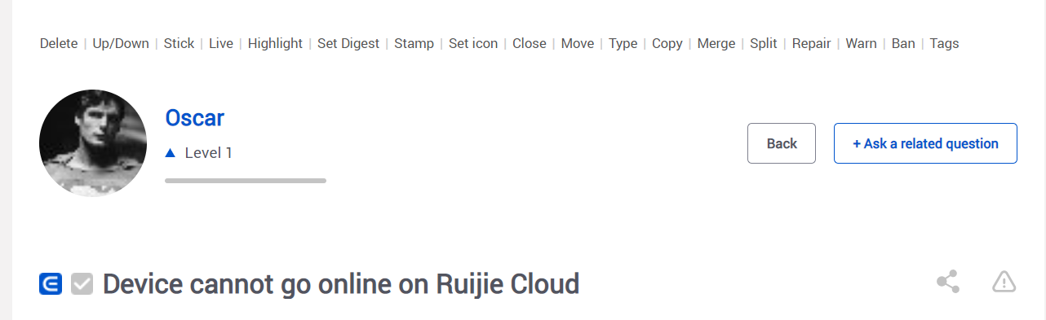1046x320 pixels.
Task: Click Ask a related question button
Action: point(925,143)
